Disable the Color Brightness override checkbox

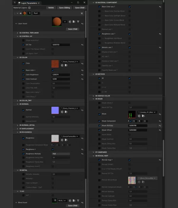click(x=23, y=75)
